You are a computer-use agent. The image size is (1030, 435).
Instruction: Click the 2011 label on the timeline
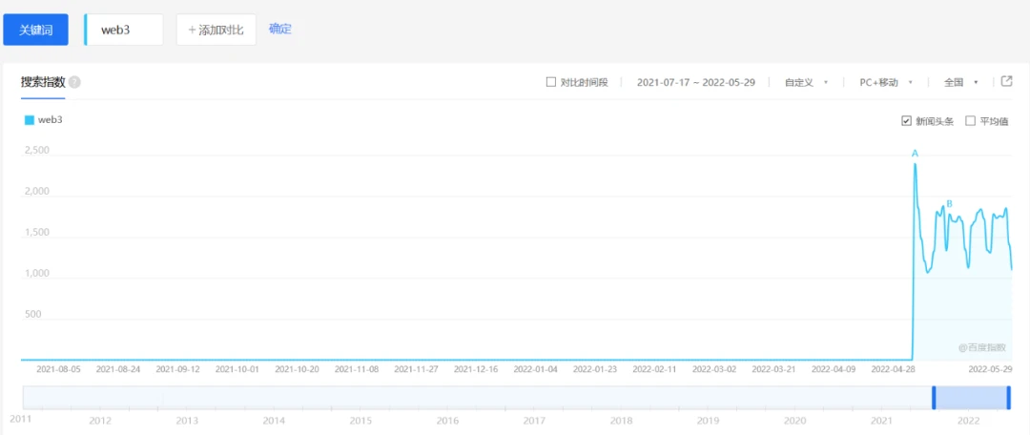[x=20, y=418]
